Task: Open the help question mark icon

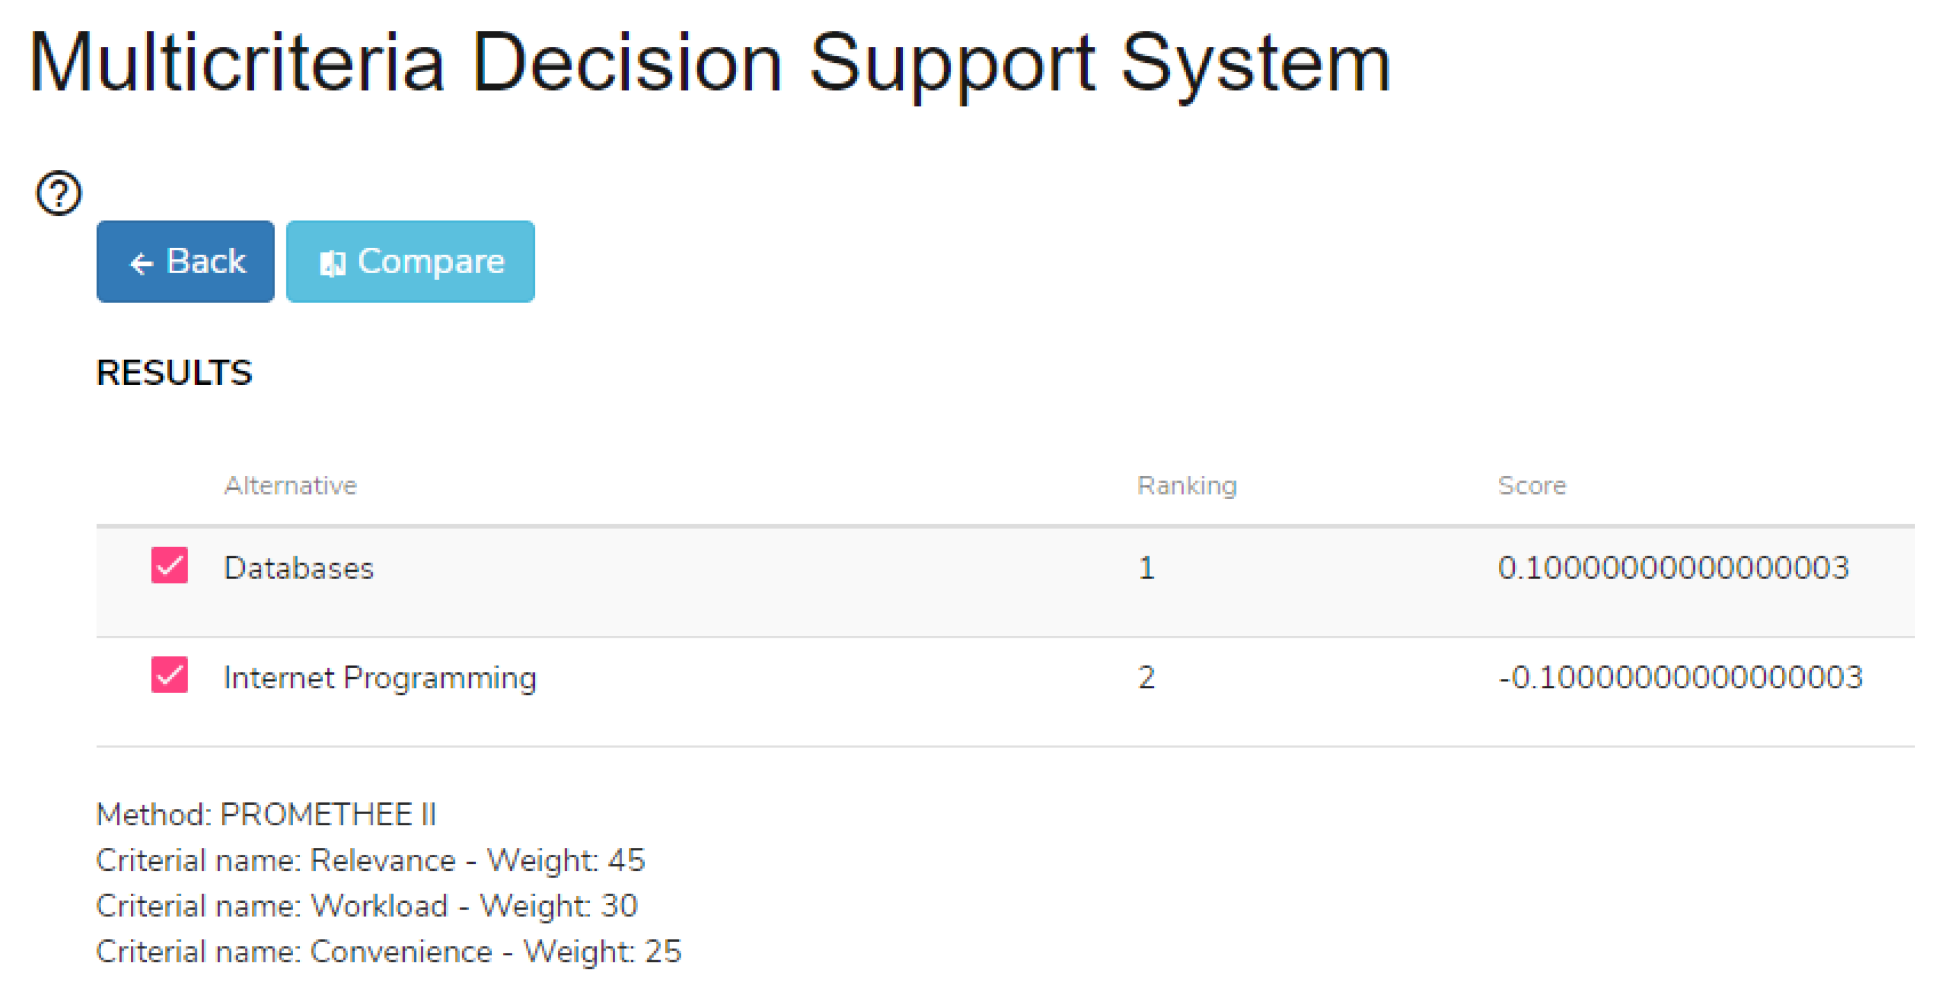Action: click(x=59, y=193)
